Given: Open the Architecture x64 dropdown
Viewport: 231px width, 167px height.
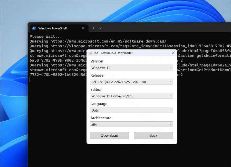Looking at the screenshot, I should coord(131,124).
